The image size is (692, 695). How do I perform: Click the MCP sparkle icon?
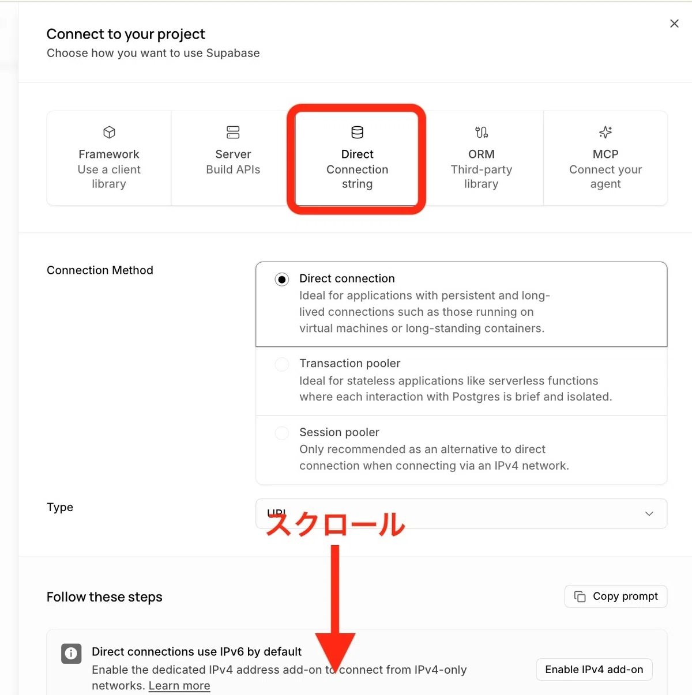[605, 132]
